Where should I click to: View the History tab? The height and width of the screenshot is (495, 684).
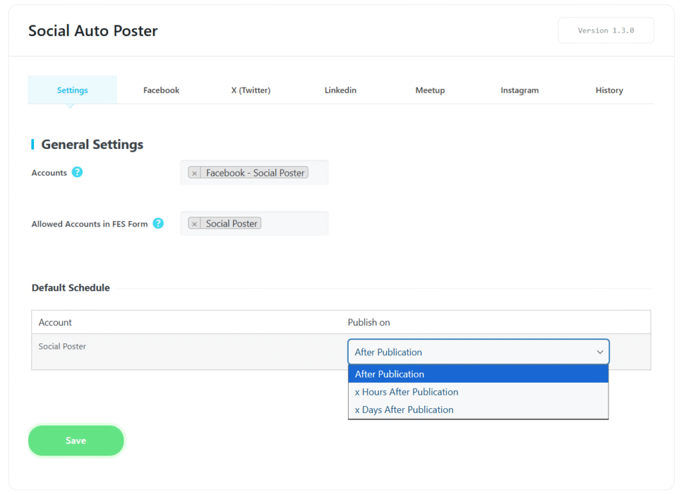pos(609,90)
